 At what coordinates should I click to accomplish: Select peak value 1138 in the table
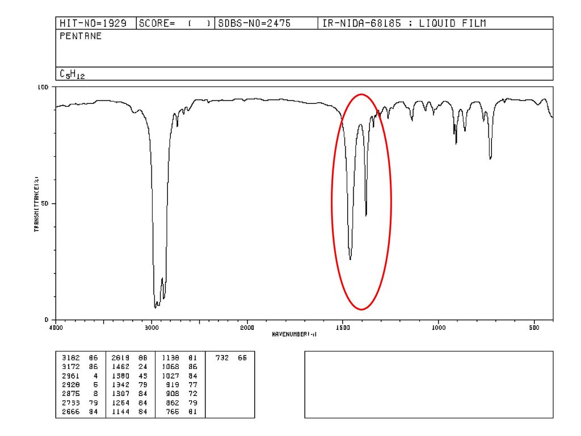tap(170, 358)
